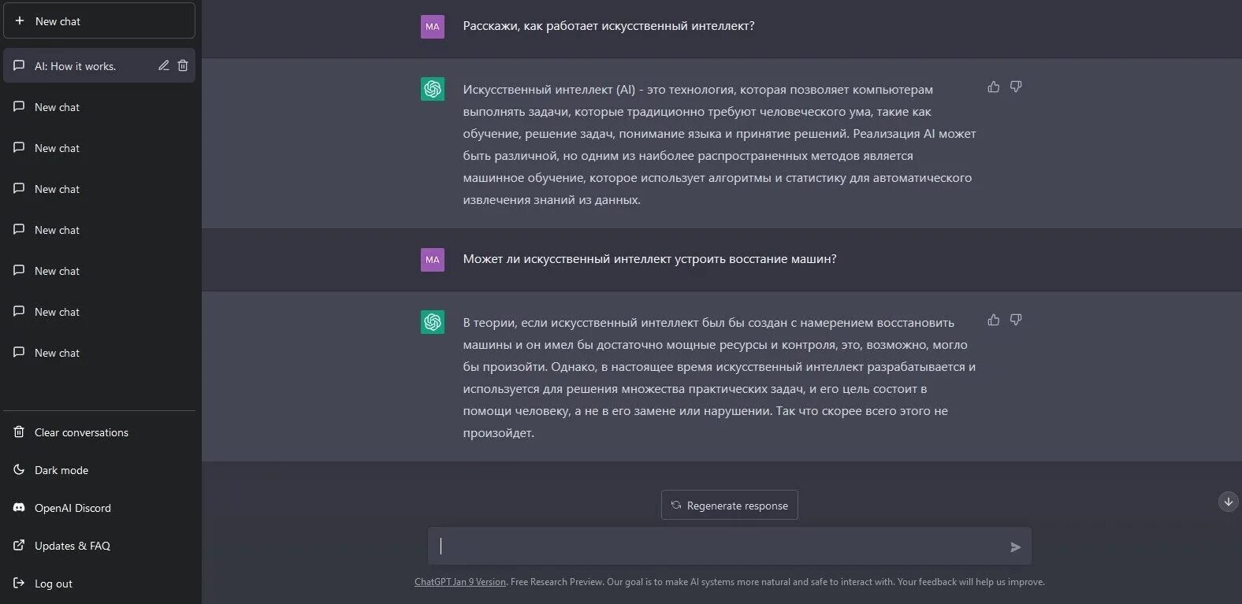The image size is (1242, 604).
Task: Regenerate response
Action: (x=730, y=506)
